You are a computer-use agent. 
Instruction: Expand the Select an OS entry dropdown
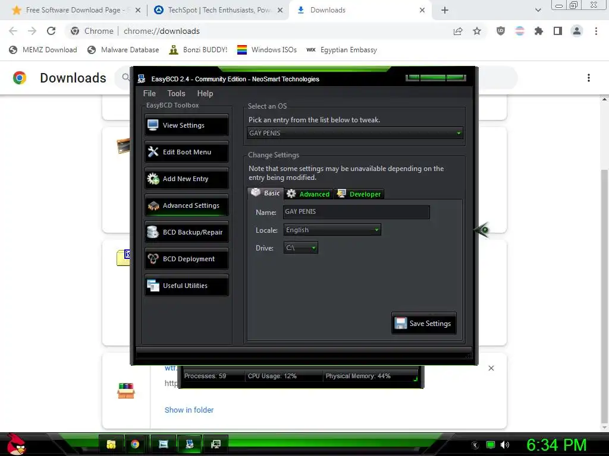tap(355, 133)
